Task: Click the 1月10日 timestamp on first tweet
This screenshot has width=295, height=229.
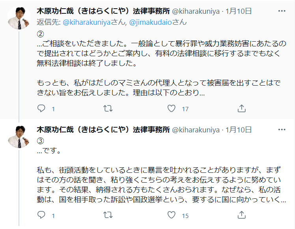Action: pos(239,11)
